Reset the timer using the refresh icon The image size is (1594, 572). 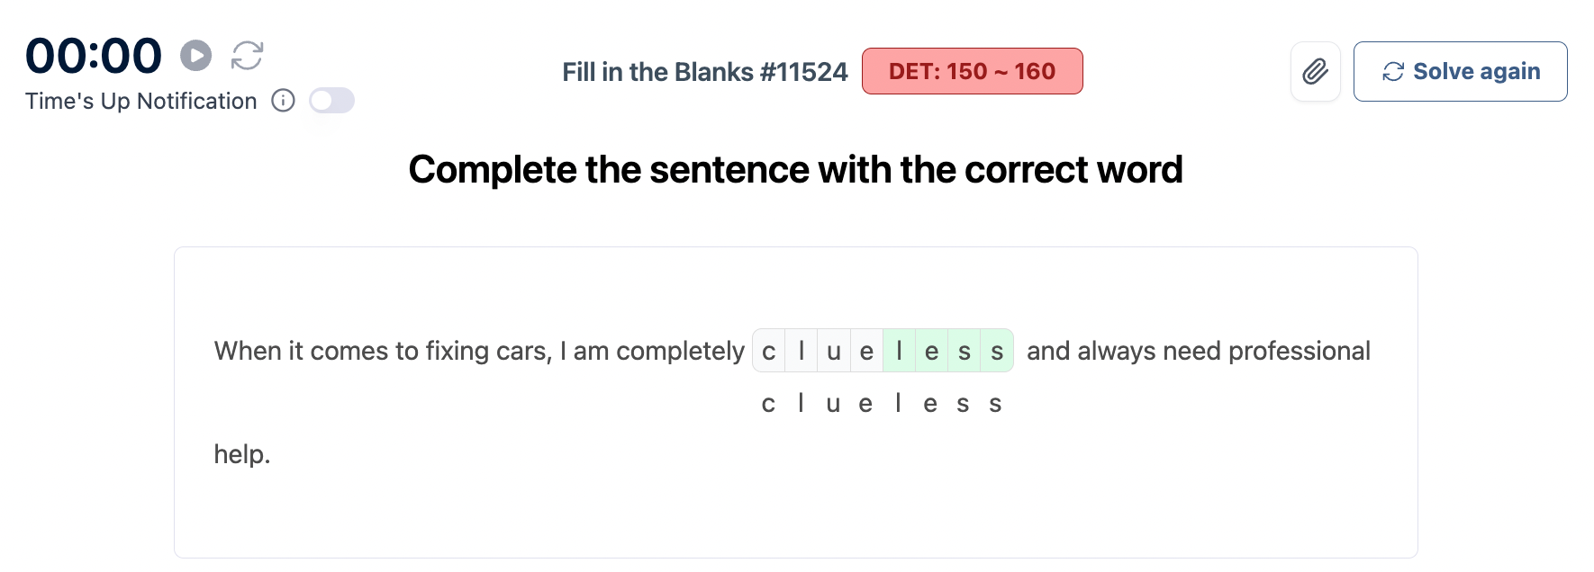click(247, 56)
